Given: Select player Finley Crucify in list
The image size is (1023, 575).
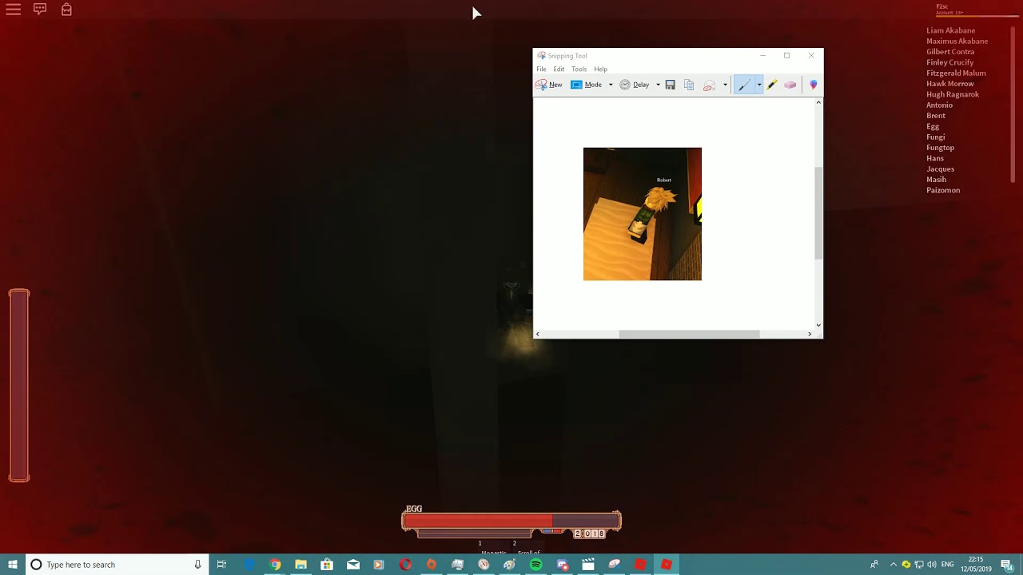Looking at the screenshot, I should [949, 62].
